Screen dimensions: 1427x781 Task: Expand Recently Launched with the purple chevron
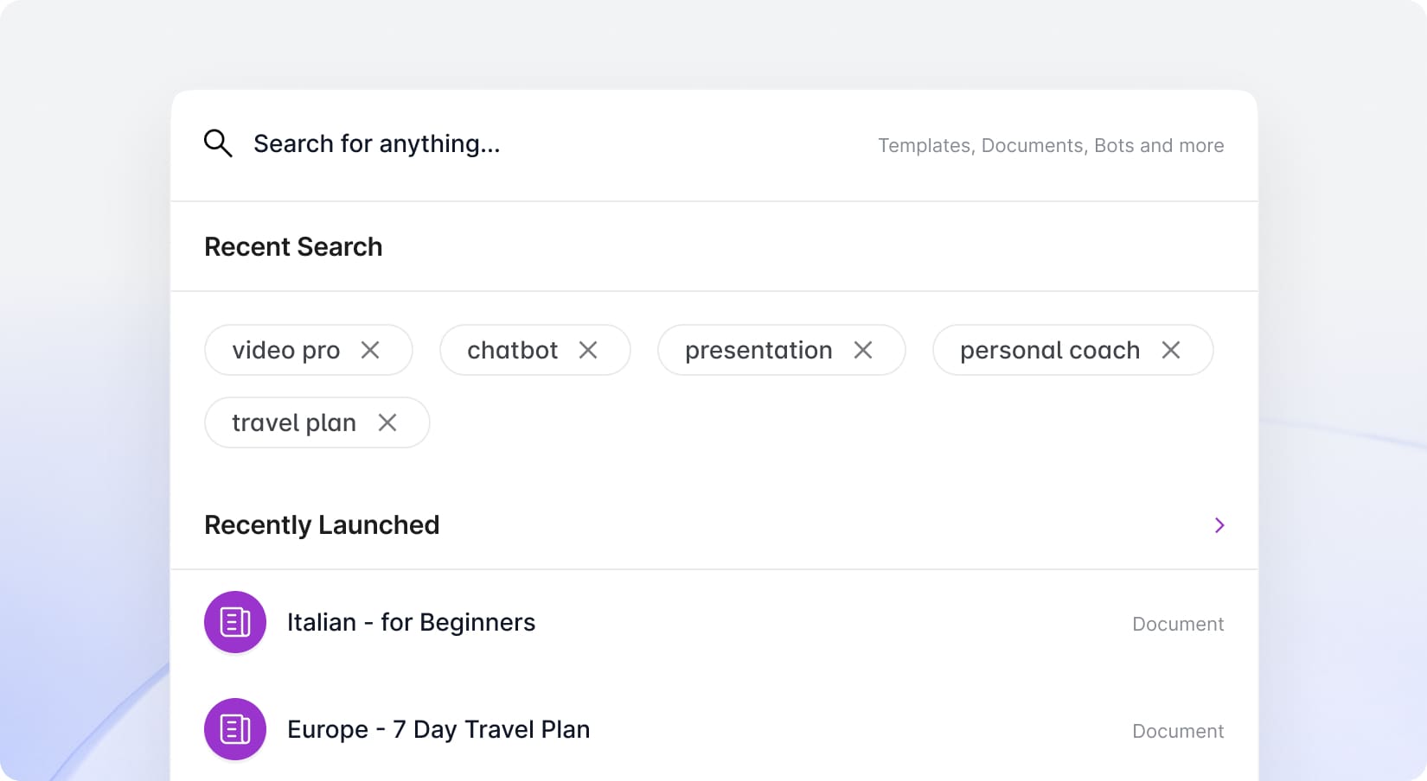pos(1219,525)
